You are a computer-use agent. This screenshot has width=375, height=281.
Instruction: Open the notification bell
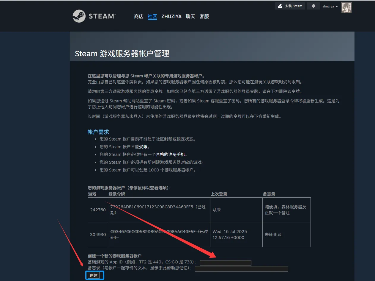[x=313, y=6]
